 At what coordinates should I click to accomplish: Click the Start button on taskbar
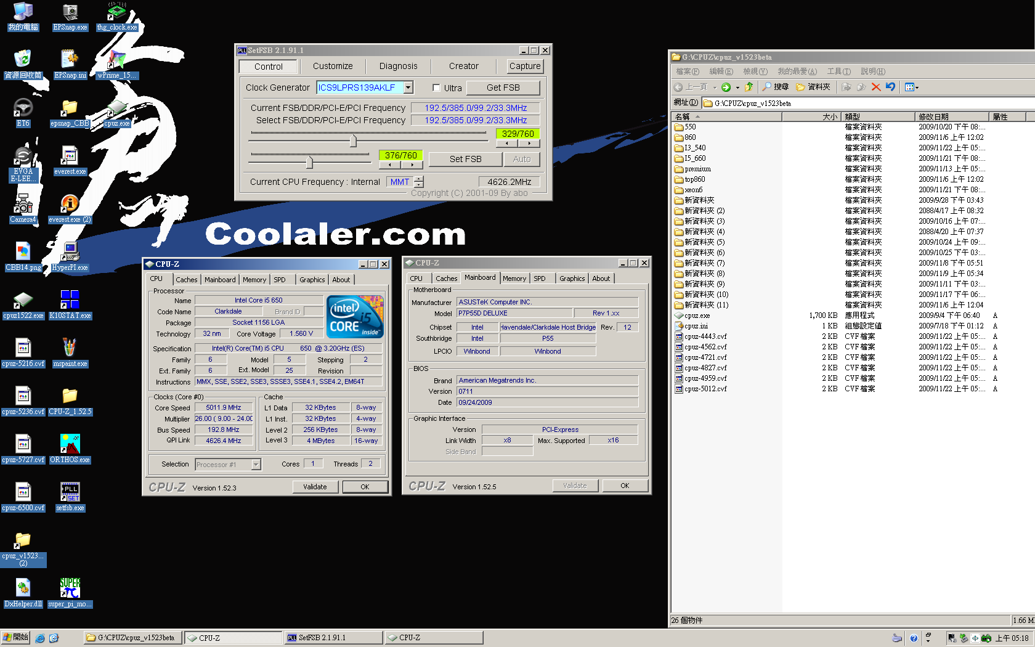click(x=15, y=638)
